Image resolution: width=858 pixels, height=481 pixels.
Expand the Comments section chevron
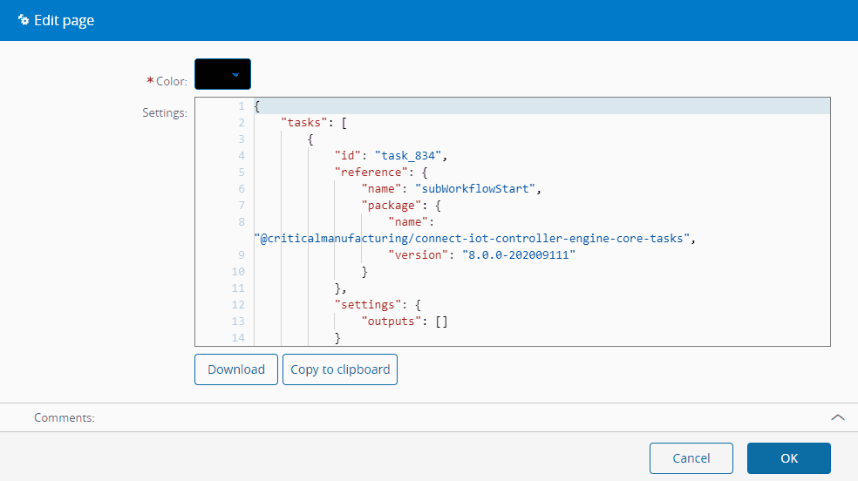click(x=837, y=417)
